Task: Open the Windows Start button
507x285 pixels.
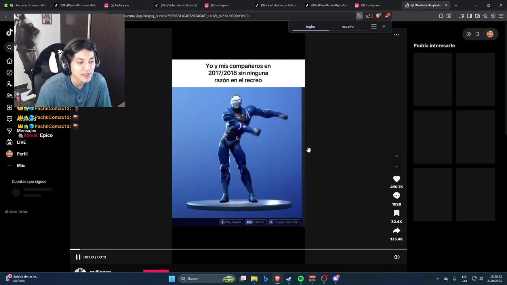Action: tap(172, 279)
